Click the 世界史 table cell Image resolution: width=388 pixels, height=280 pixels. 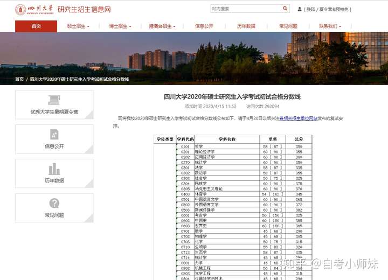coord(227,226)
